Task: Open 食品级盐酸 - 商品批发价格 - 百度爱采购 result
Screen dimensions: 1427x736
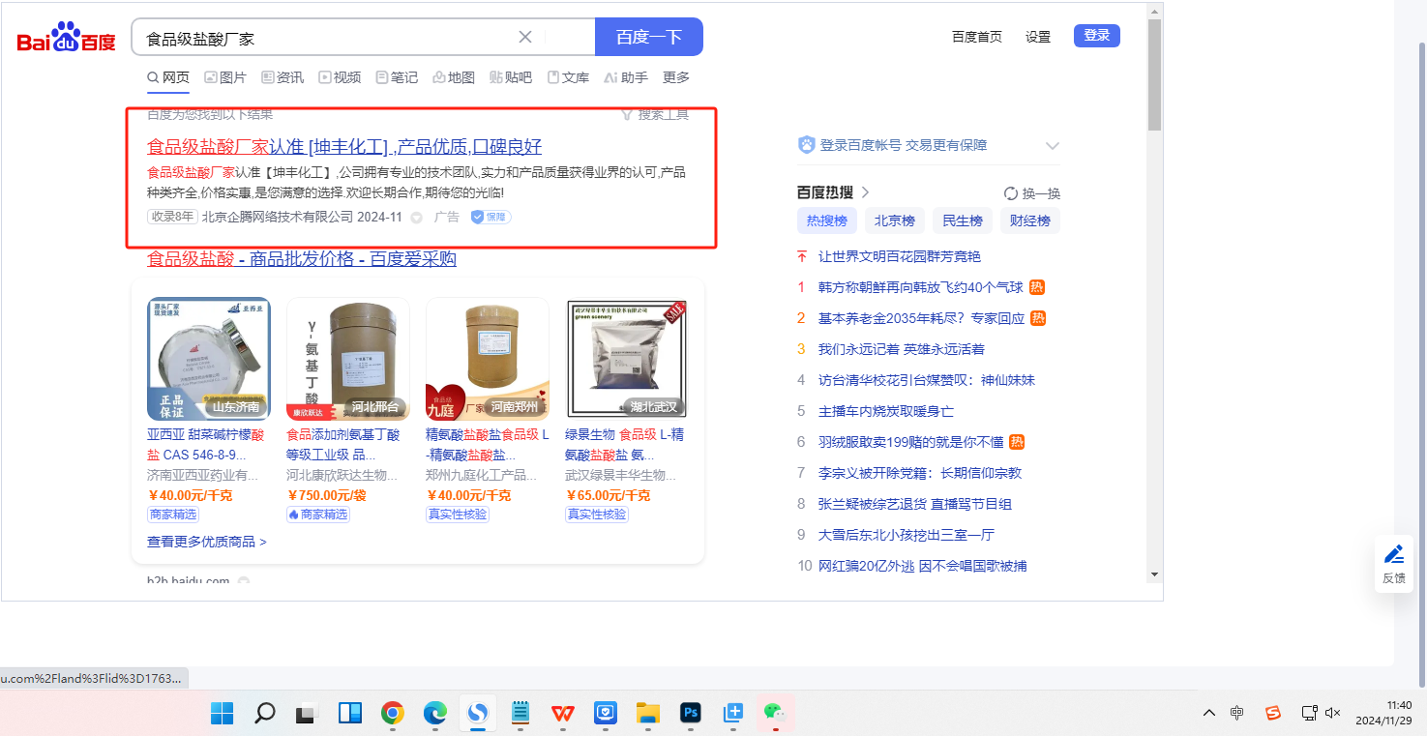Action: coord(302,259)
